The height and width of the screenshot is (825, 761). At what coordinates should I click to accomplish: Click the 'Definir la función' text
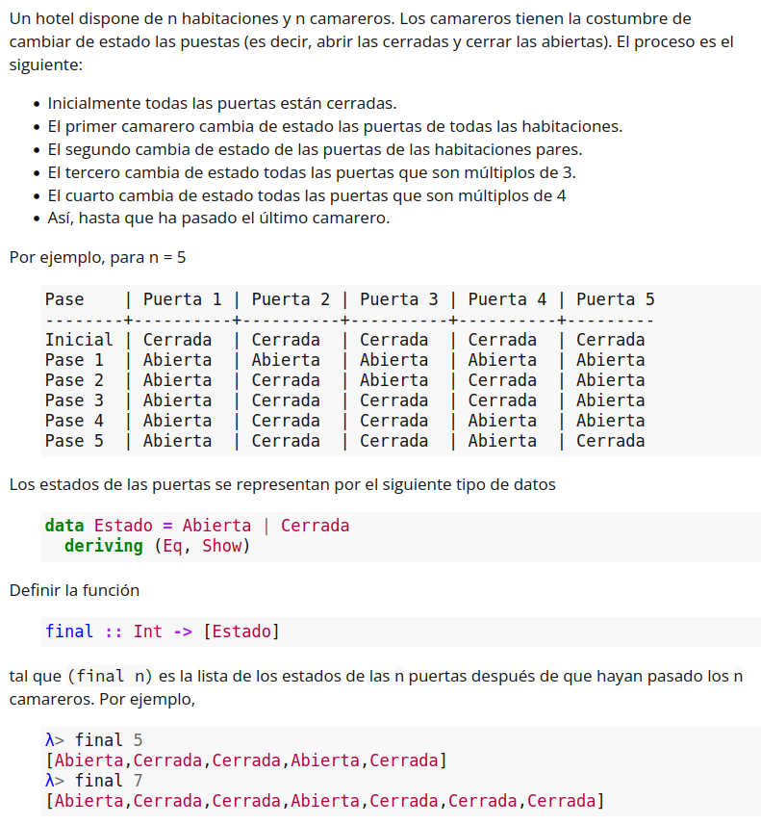click(x=74, y=589)
